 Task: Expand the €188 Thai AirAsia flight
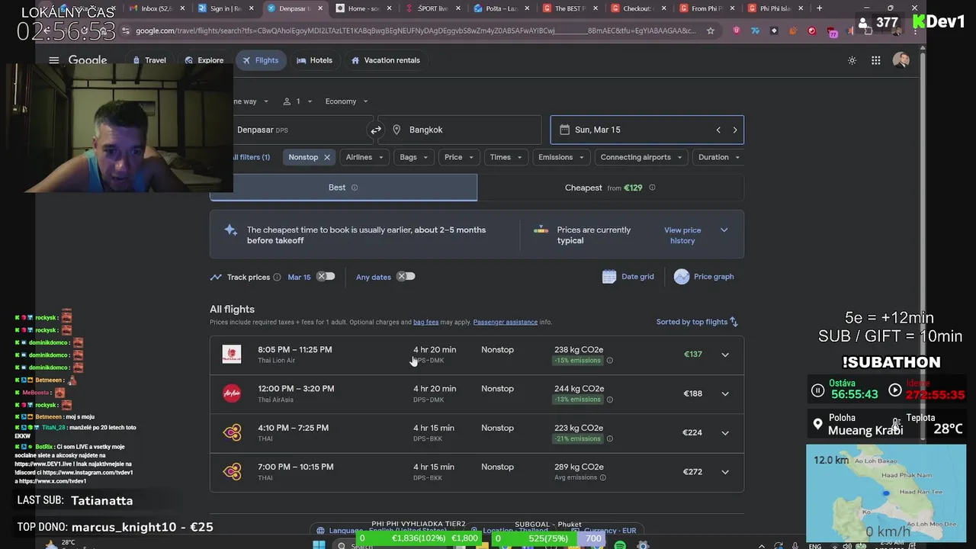(725, 393)
